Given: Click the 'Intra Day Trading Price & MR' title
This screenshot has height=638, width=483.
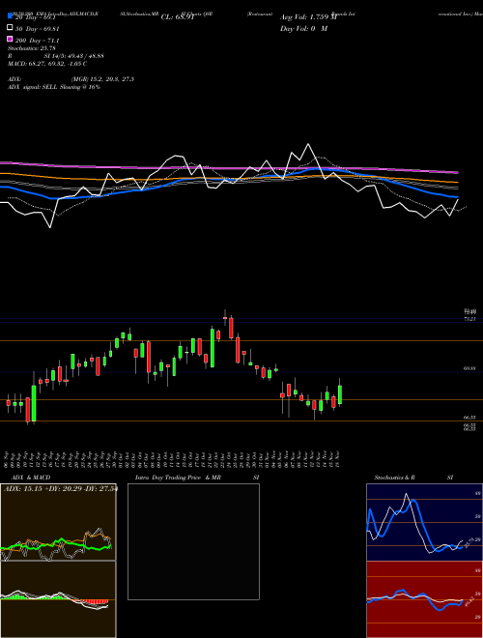Looking at the screenshot, I should 178,478.
